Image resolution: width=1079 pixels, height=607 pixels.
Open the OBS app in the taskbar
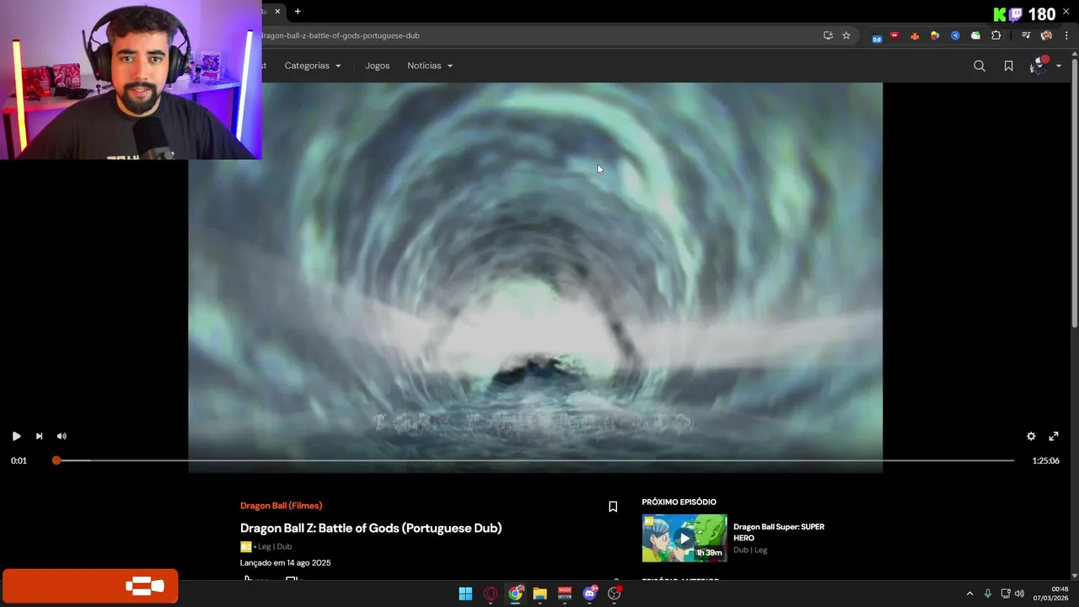pyautogui.click(x=615, y=594)
